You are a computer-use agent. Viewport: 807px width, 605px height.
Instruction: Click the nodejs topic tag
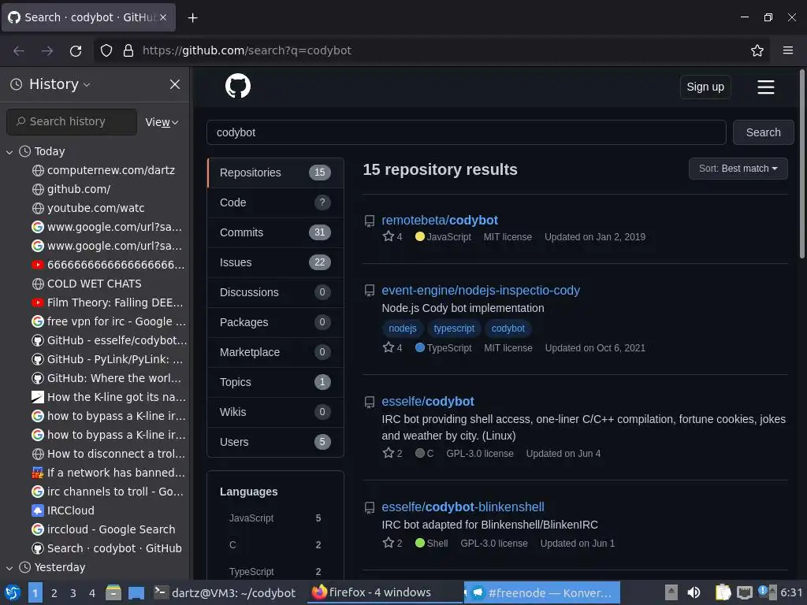pyautogui.click(x=403, y=328)
